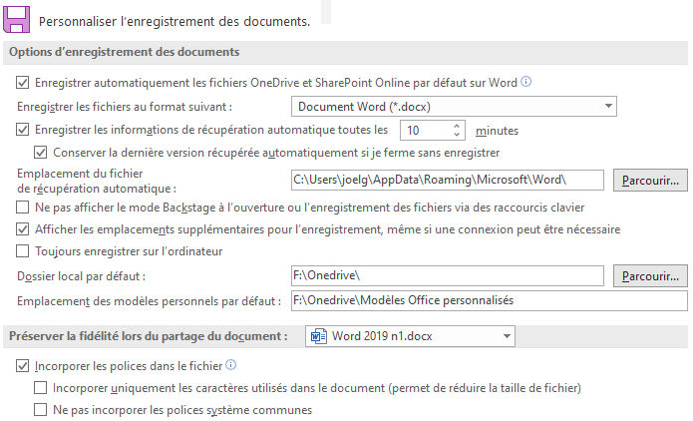Check Ne pas incorporer les polices système communes

pos(40,410)
